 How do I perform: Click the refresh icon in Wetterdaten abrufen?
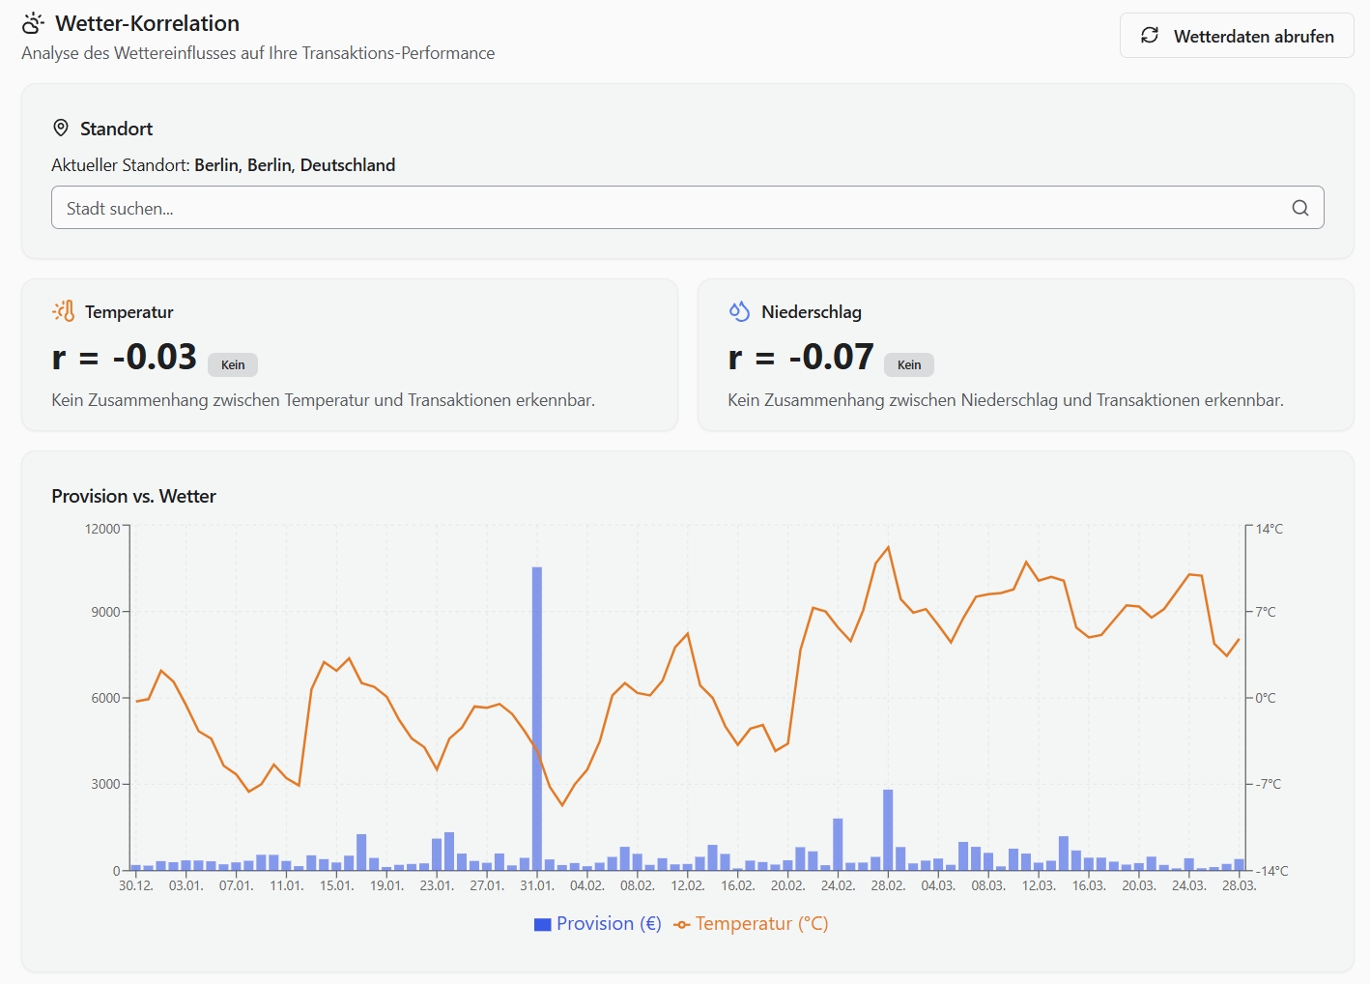pyautogui.click(x=1149, y=36)
